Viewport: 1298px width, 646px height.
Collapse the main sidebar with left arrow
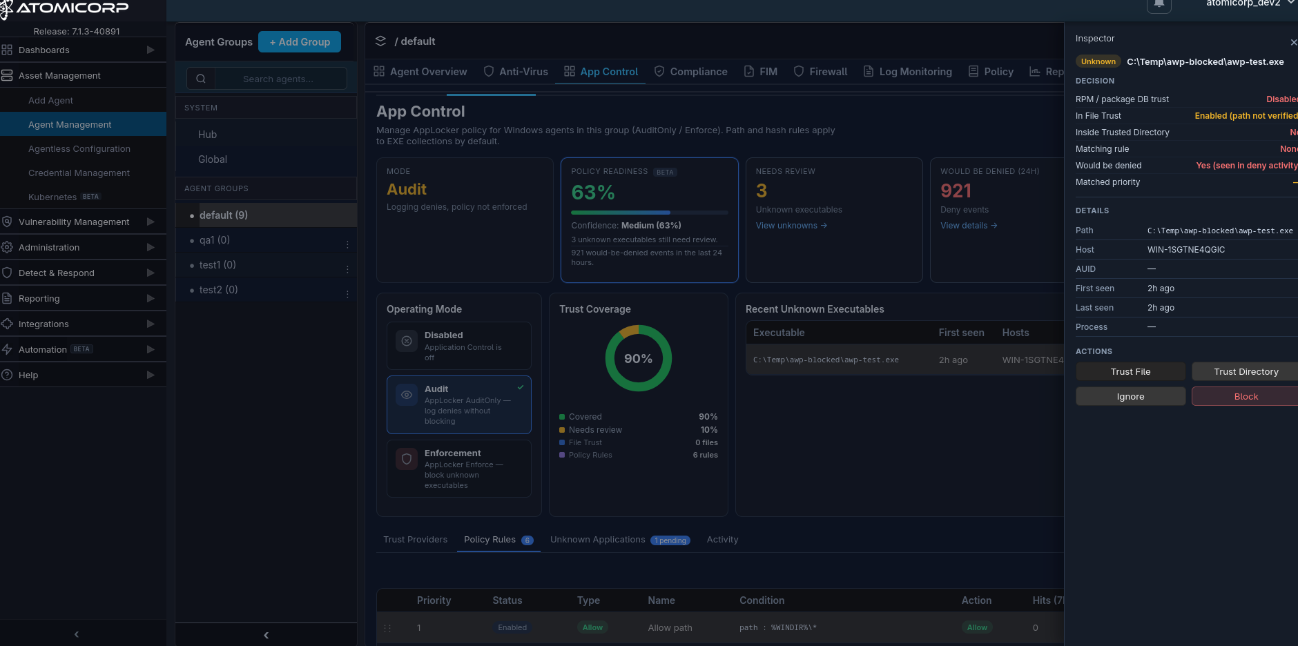coord(77,634)
